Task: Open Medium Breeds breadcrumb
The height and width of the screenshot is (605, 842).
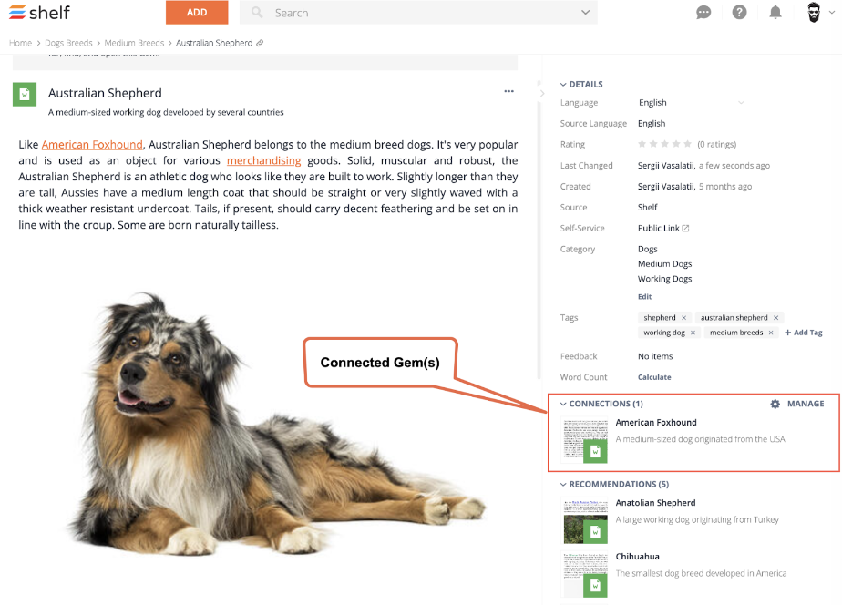Action: [x=134, y=43]
